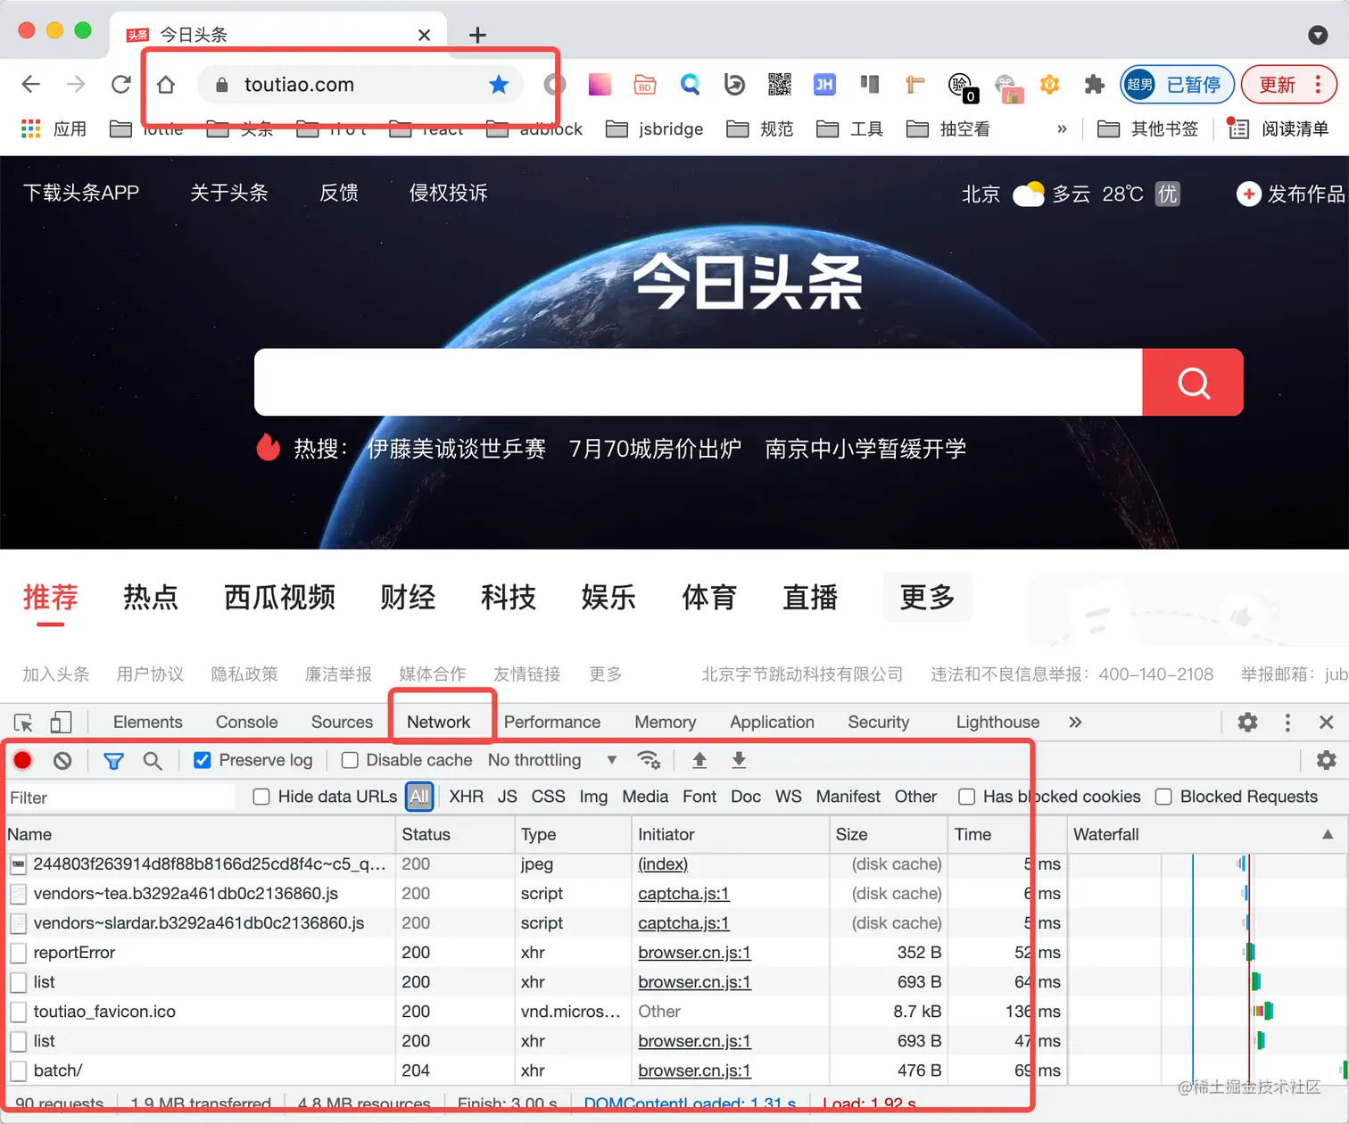Open the 隐私政策 footer link
This screenshot has height=1124, width=1349.
click(244, 674)
